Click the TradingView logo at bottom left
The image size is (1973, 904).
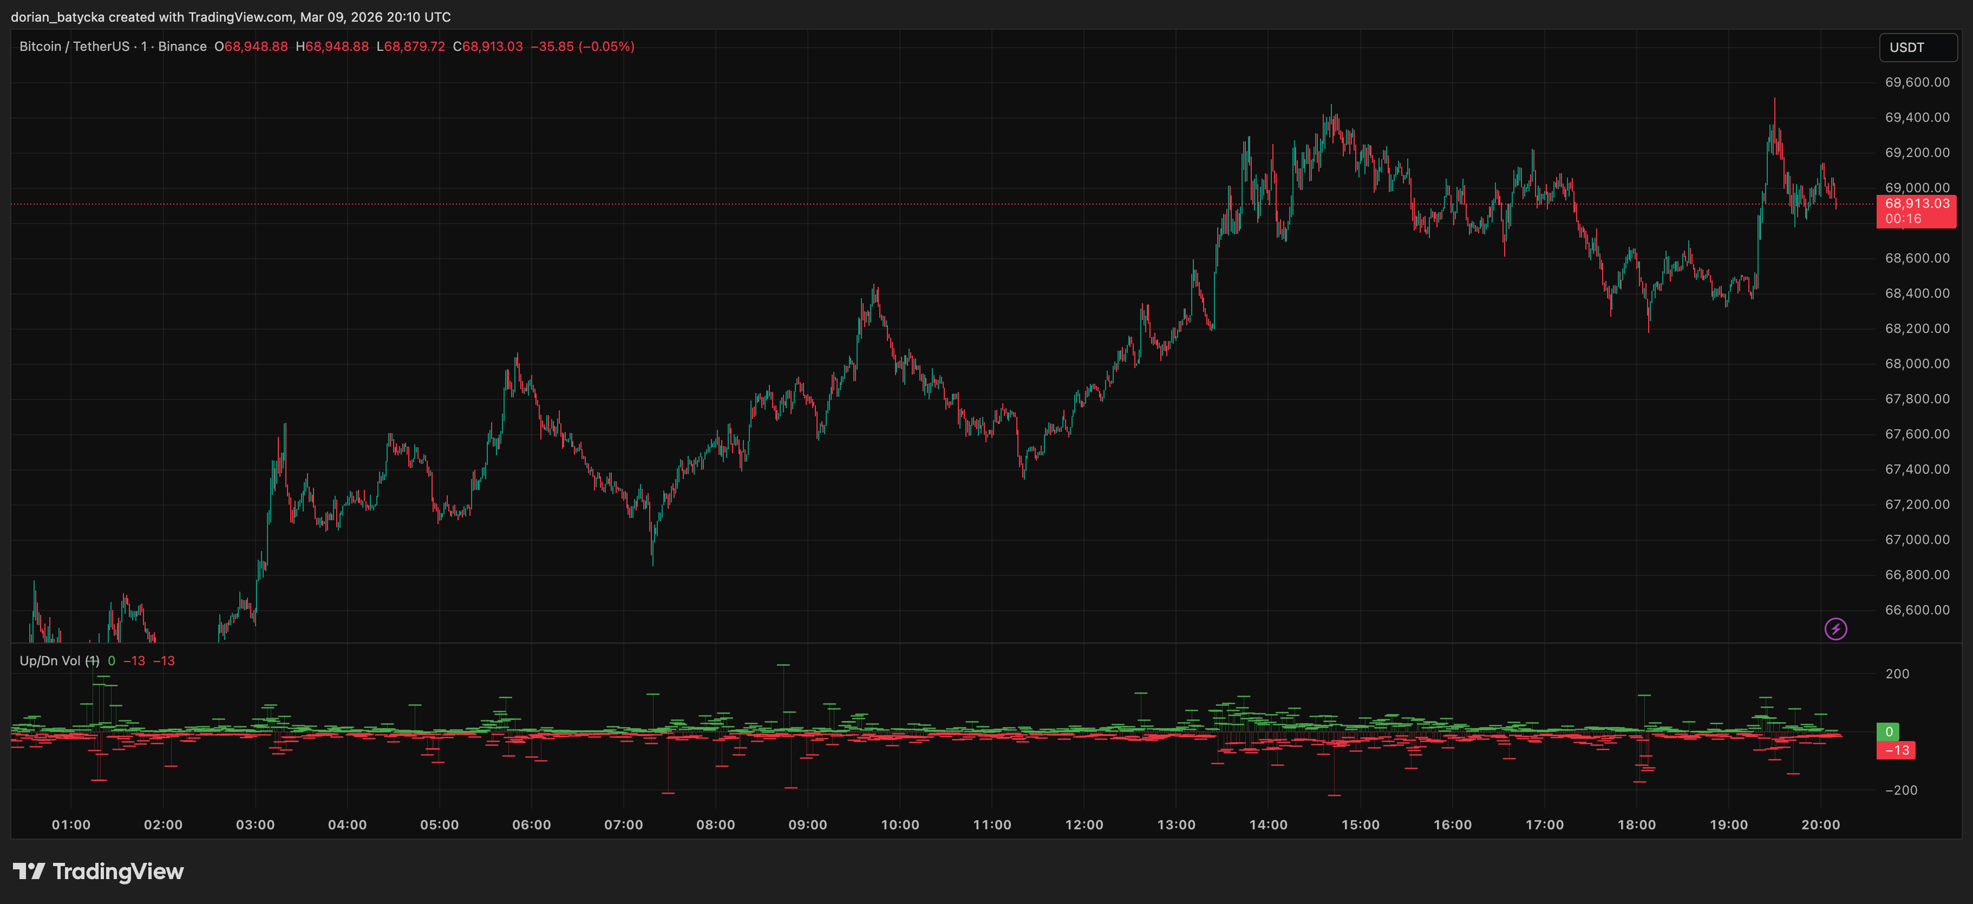click(x=98, y=871)
